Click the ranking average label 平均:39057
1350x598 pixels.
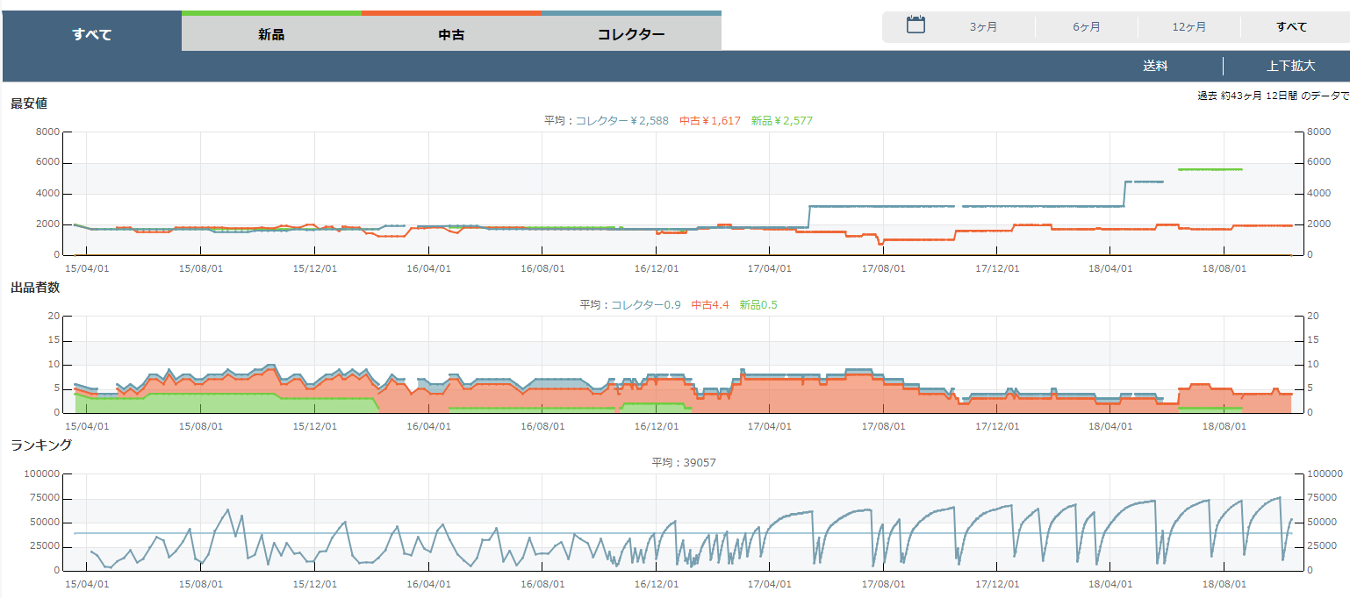click(x=684, y=463)
